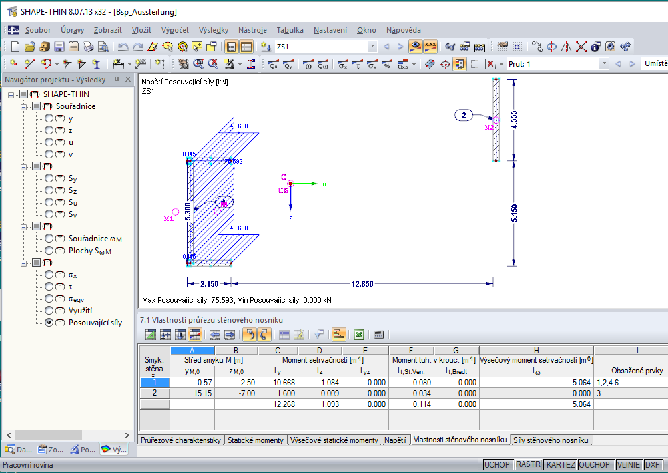Show the σx normal stress icon
Screen dimensions: 668x473
pos(342,64)
